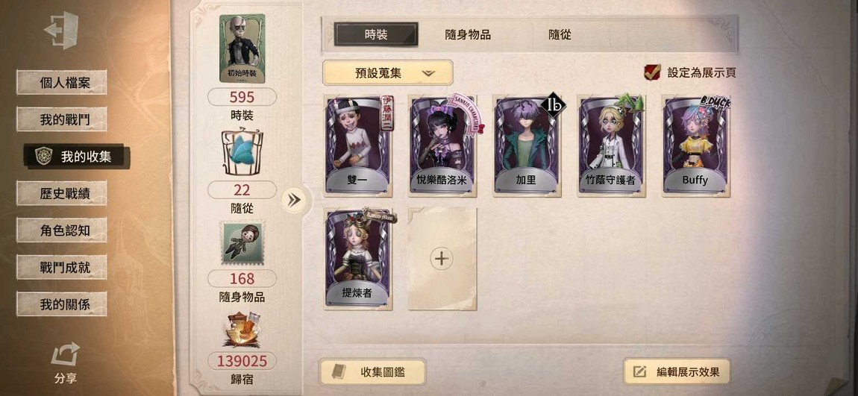This screenshot has height=396, width=858.
Task: Tap the 分享 share icon
Action: (65, 354)
